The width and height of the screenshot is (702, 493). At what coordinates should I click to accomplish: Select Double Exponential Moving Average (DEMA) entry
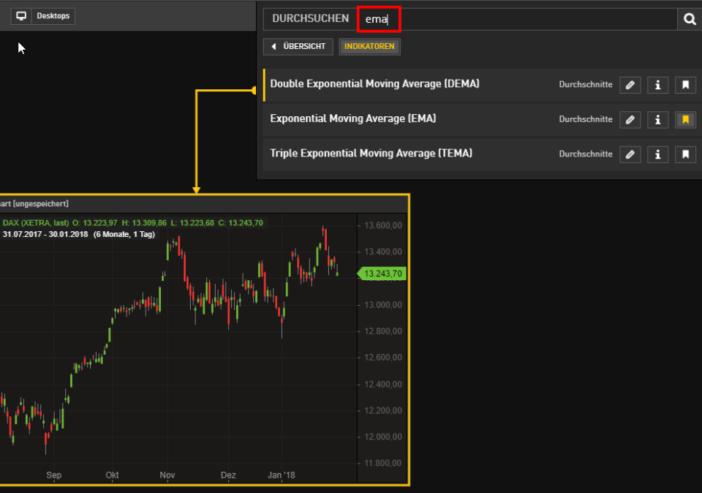pyautogui.click(x=374, y=84)
